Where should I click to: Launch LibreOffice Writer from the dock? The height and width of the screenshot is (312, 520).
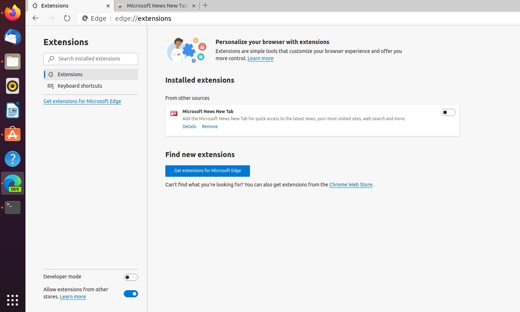point(13,110)
